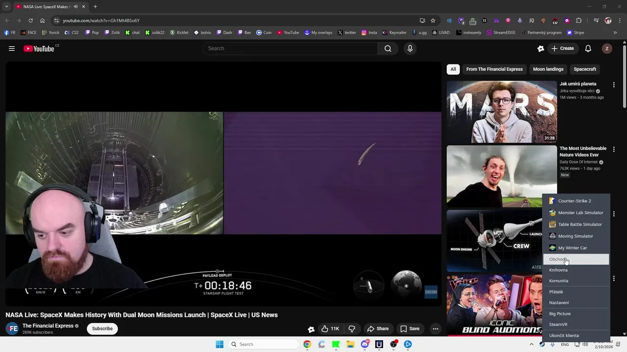Select Přátelé in the Steam tray menu

tap(576, 292)
